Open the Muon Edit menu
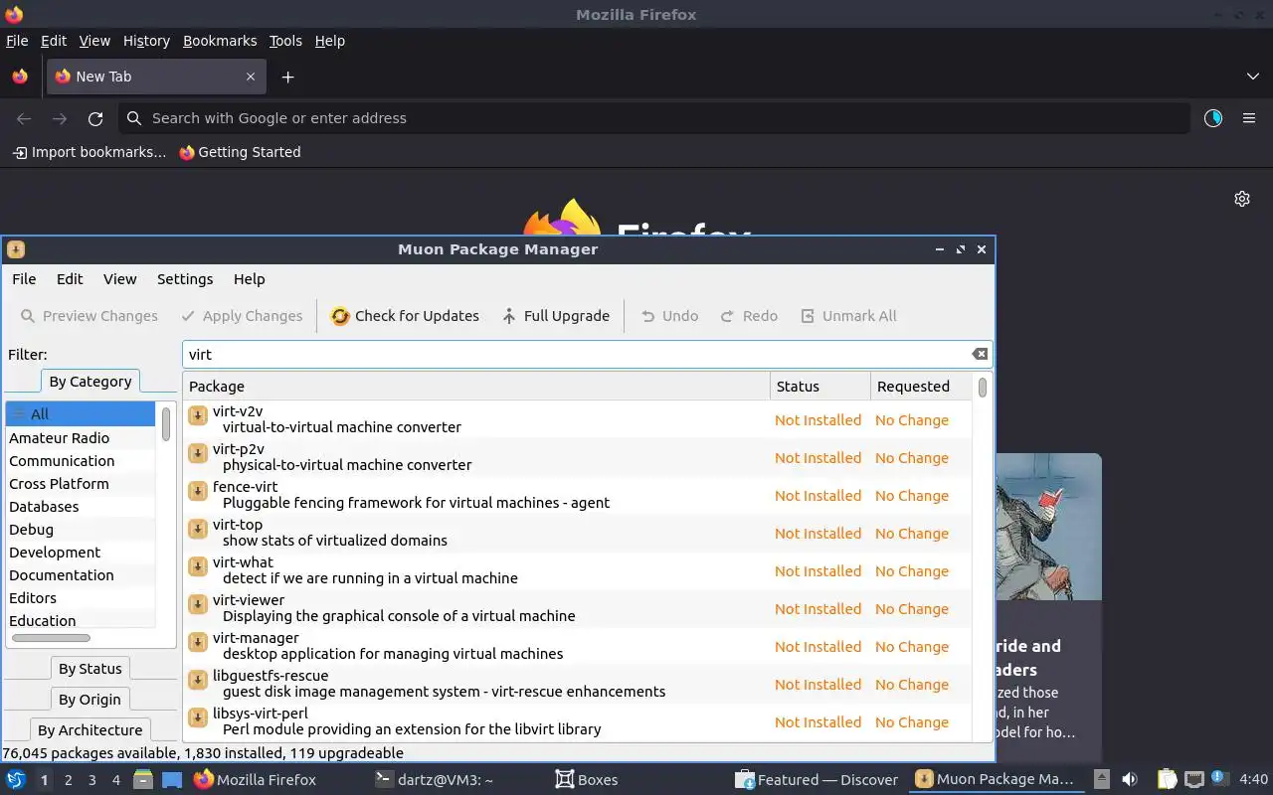Image resolution: width=1273 pixels, height=795 pixels. pyautogui.click(x=70, y=279)
